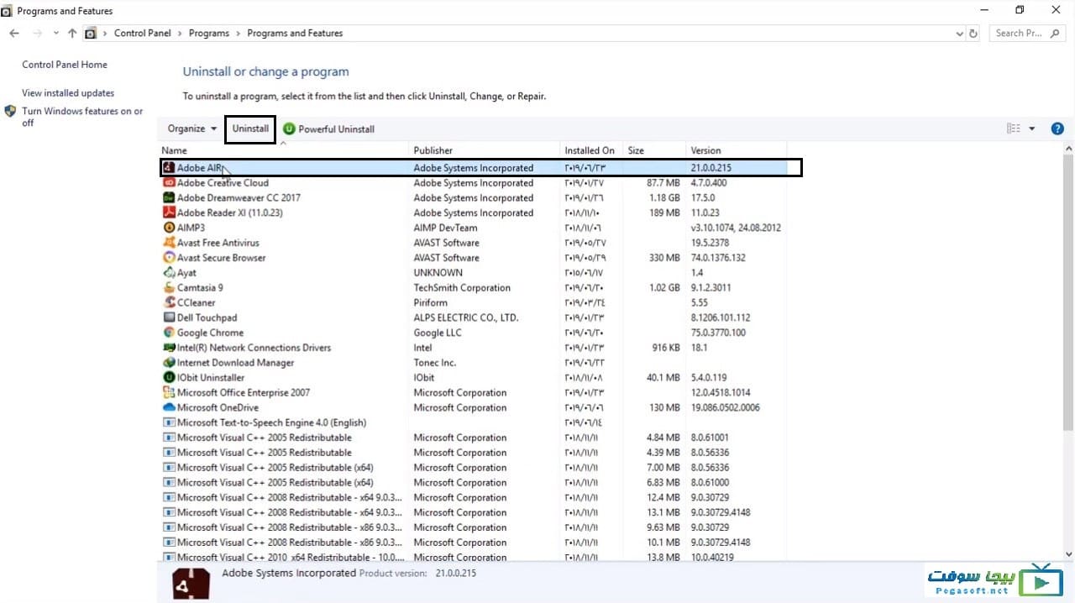The height and width of the screenshot is (603, 1075).
Task: Click TechSmith Corporation publisher cell
Action: [462, 288]
